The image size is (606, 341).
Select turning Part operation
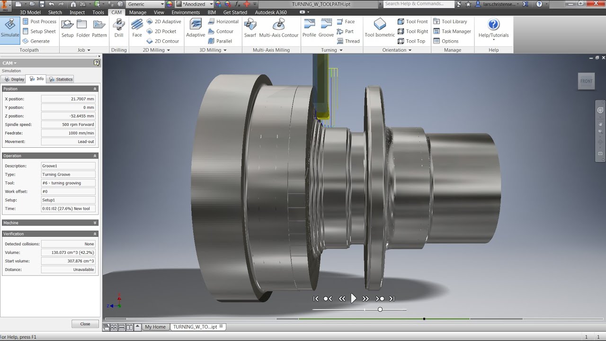coord(345,31)
